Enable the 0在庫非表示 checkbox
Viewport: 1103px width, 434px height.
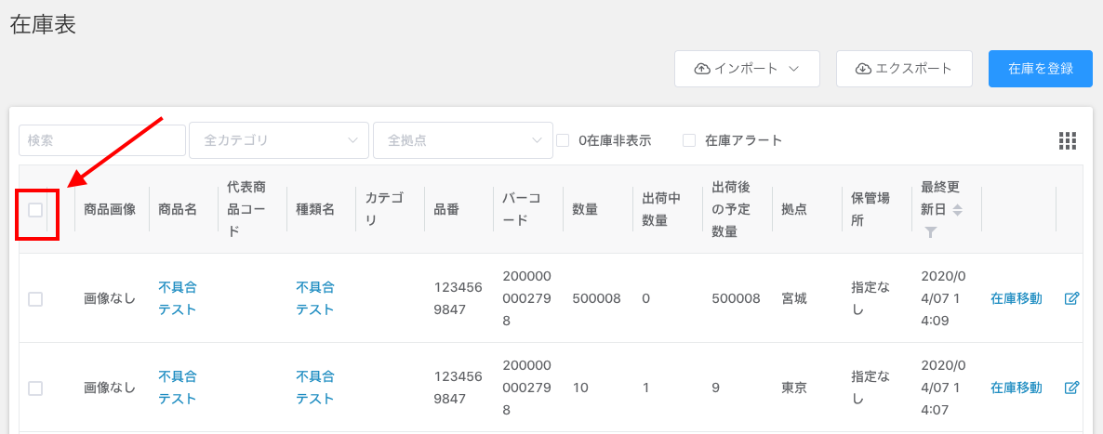(563, 140)
